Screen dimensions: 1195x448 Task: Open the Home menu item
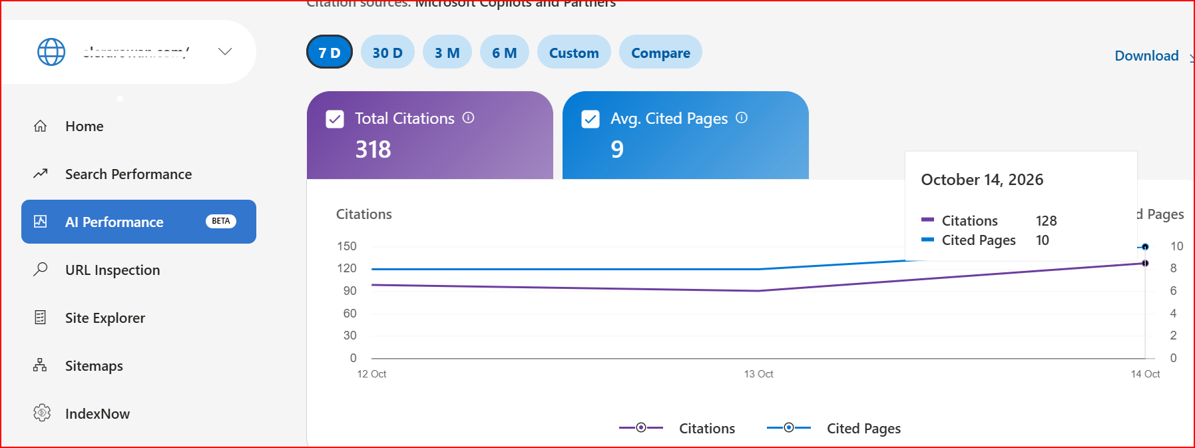point(85,126)
